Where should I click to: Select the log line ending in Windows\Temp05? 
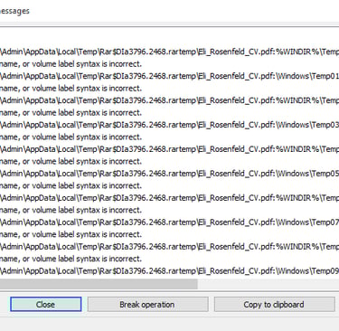(169, 174)
